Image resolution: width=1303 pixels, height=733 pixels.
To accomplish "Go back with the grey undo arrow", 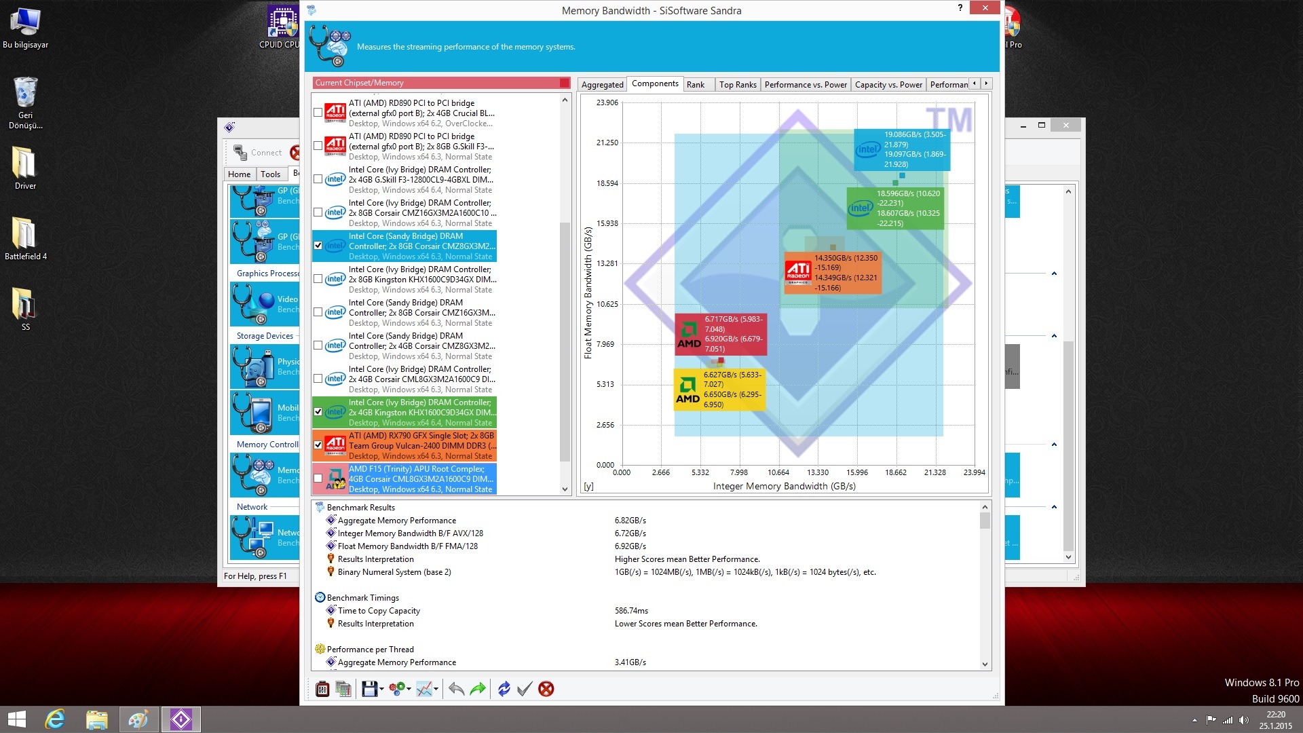I will pyautogui.click(x=457, y=689).
